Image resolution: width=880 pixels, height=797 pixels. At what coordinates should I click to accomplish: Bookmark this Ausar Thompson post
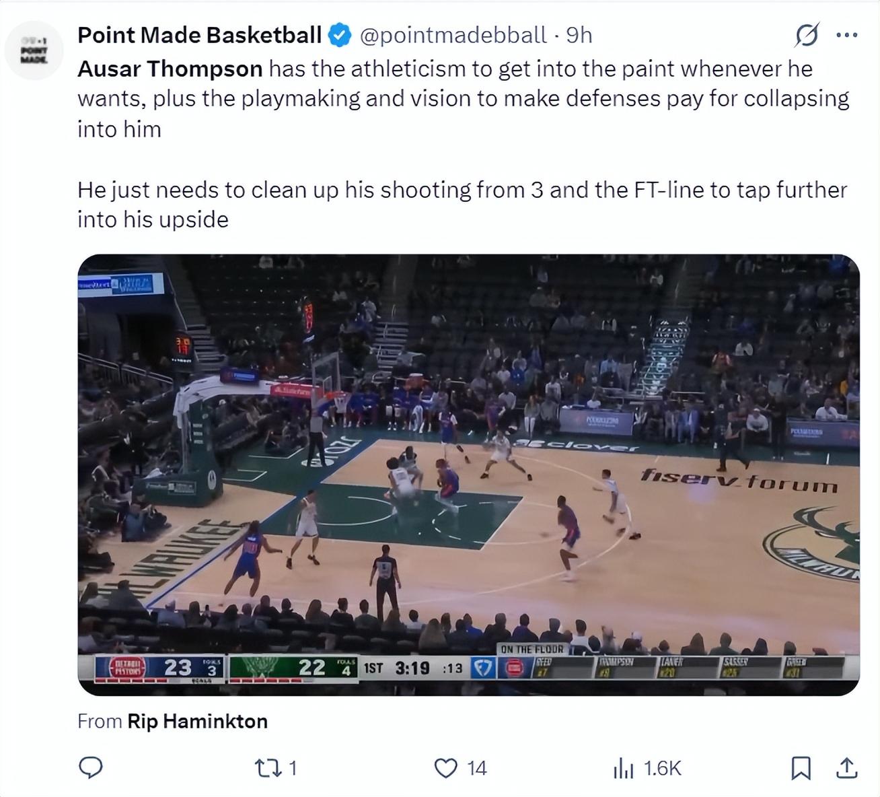[800, 768]
